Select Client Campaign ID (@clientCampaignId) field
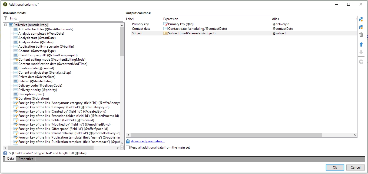 (x=48, y=55)
